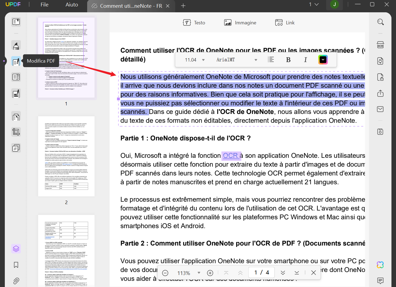Open the Bookmarks panel icon

click(x=16, y=265)
